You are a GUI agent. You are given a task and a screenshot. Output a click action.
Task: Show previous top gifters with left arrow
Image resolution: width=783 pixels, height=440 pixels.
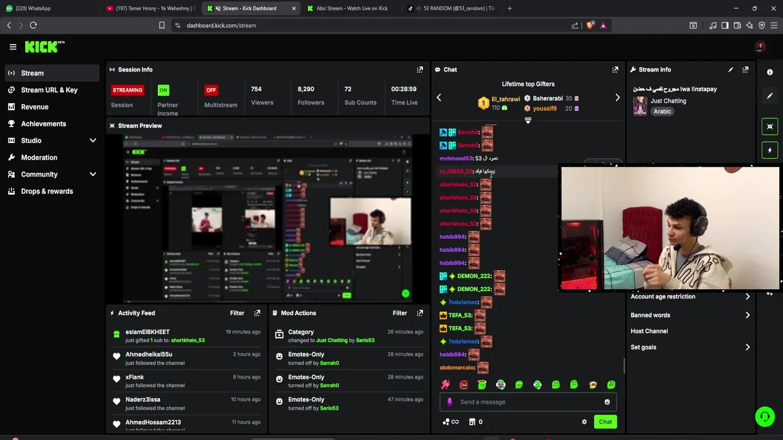(x=439, y=98)
